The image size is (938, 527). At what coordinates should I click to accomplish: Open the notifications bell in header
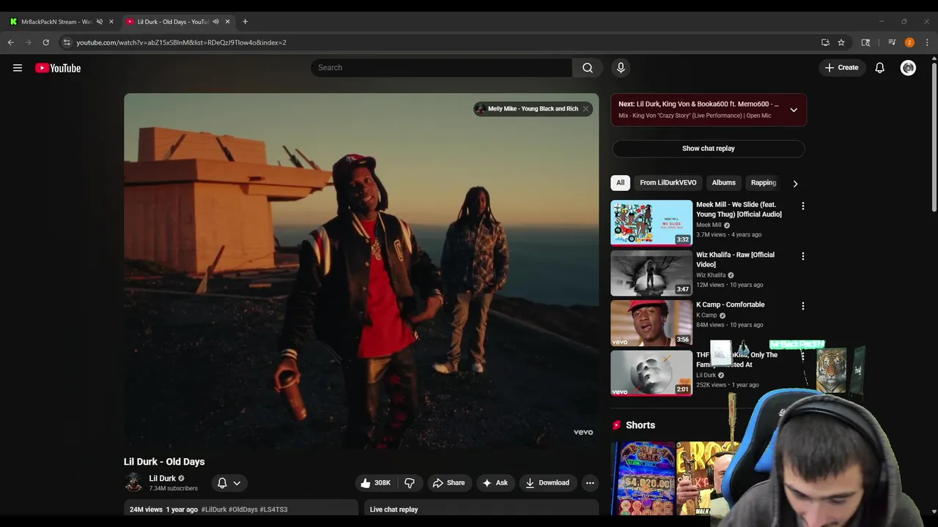pos(879,67)
